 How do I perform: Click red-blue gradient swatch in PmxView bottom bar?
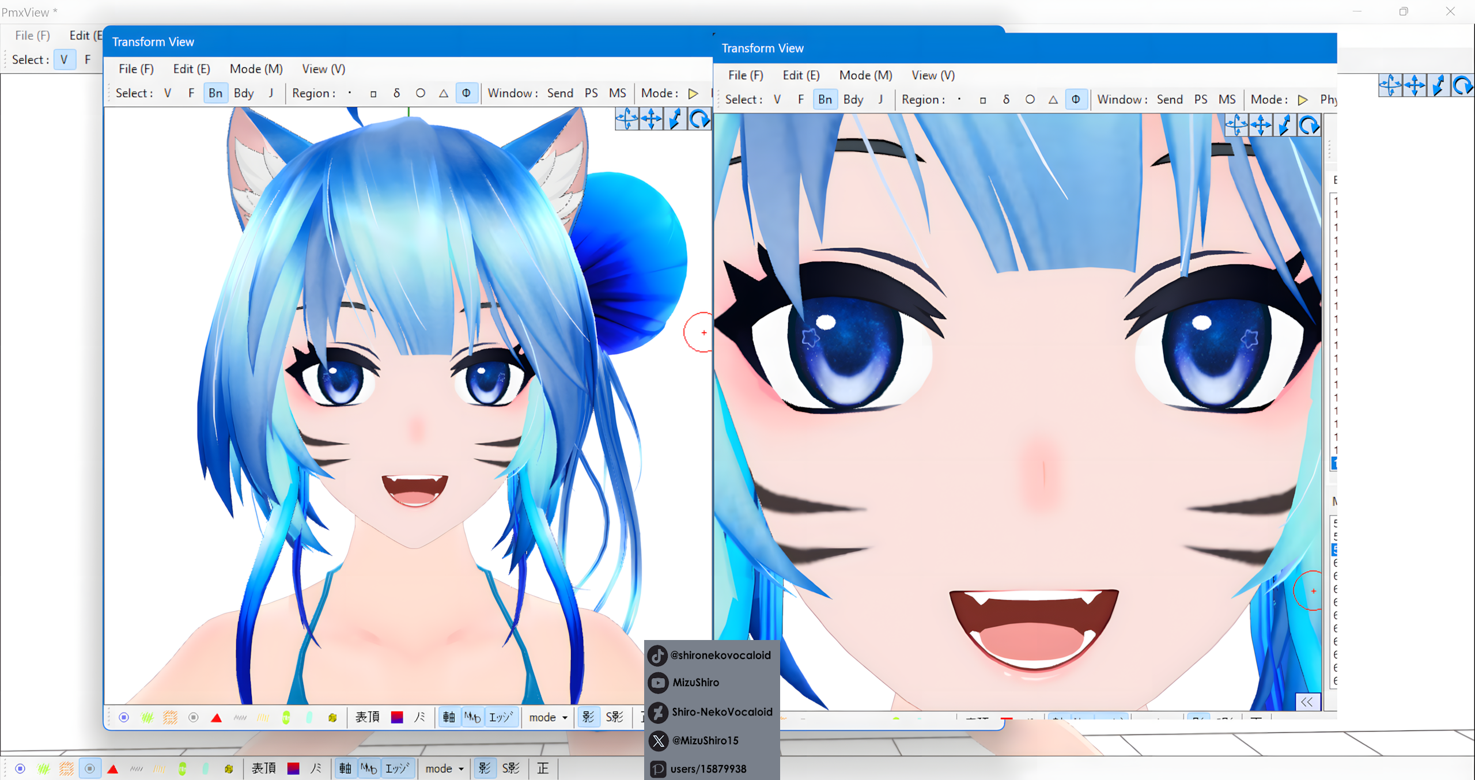click(x=293, y=768)
